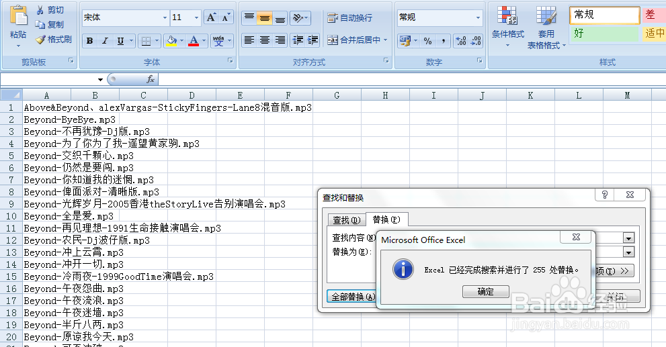Apply comma style

(443, 41)
